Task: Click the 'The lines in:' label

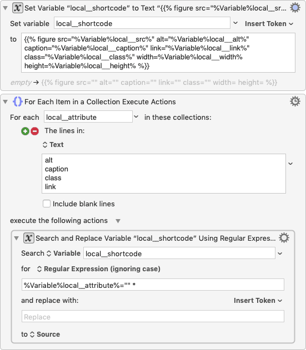Action: click(64, 131)
